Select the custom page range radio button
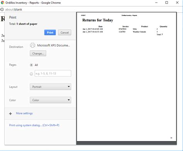 point(31,74)
